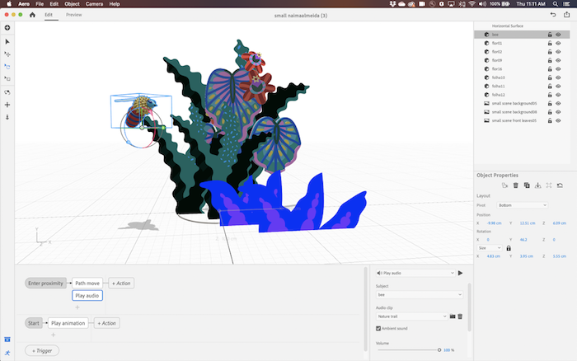Click the undo arrow in title bar
Screen dimensions: 577x361
[553, 15]
